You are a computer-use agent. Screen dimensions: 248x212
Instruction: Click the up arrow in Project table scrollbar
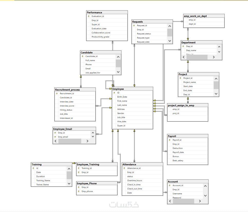click(x=216, y=79)
